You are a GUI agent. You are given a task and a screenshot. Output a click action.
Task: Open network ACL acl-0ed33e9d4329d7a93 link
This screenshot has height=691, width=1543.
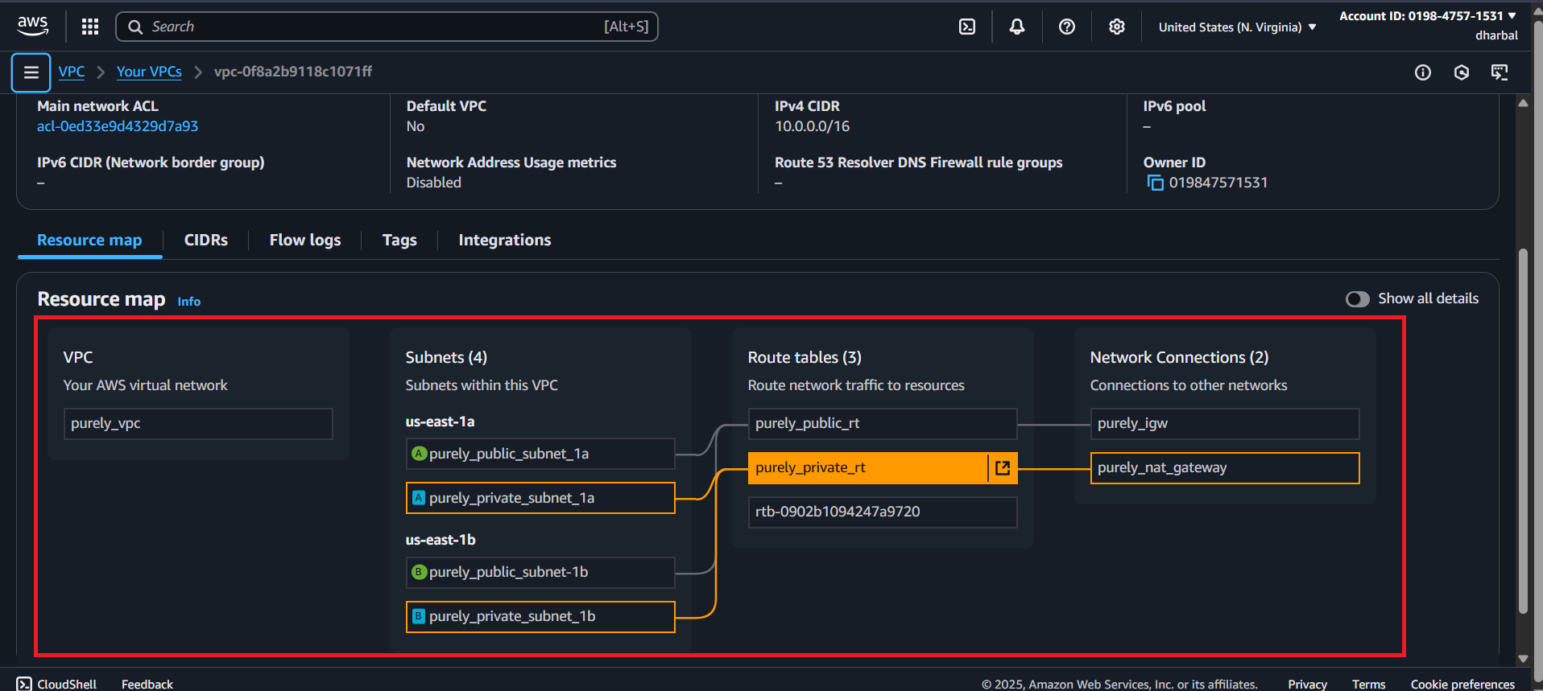118,126
